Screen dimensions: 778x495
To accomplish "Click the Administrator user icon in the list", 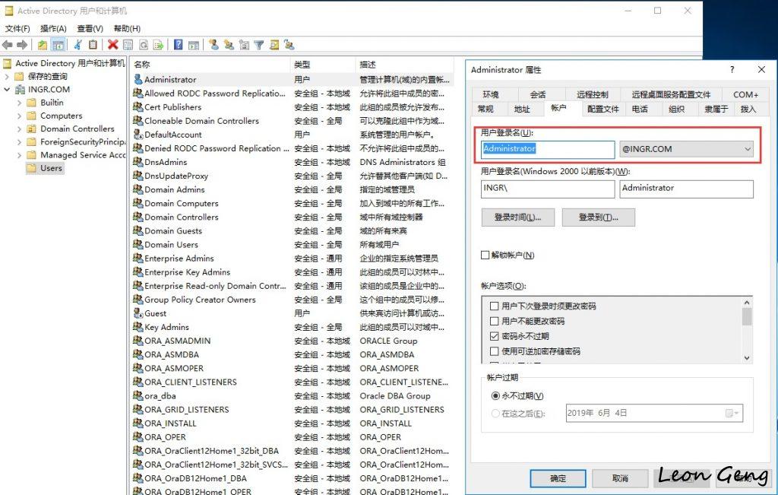I will point(138,79).
